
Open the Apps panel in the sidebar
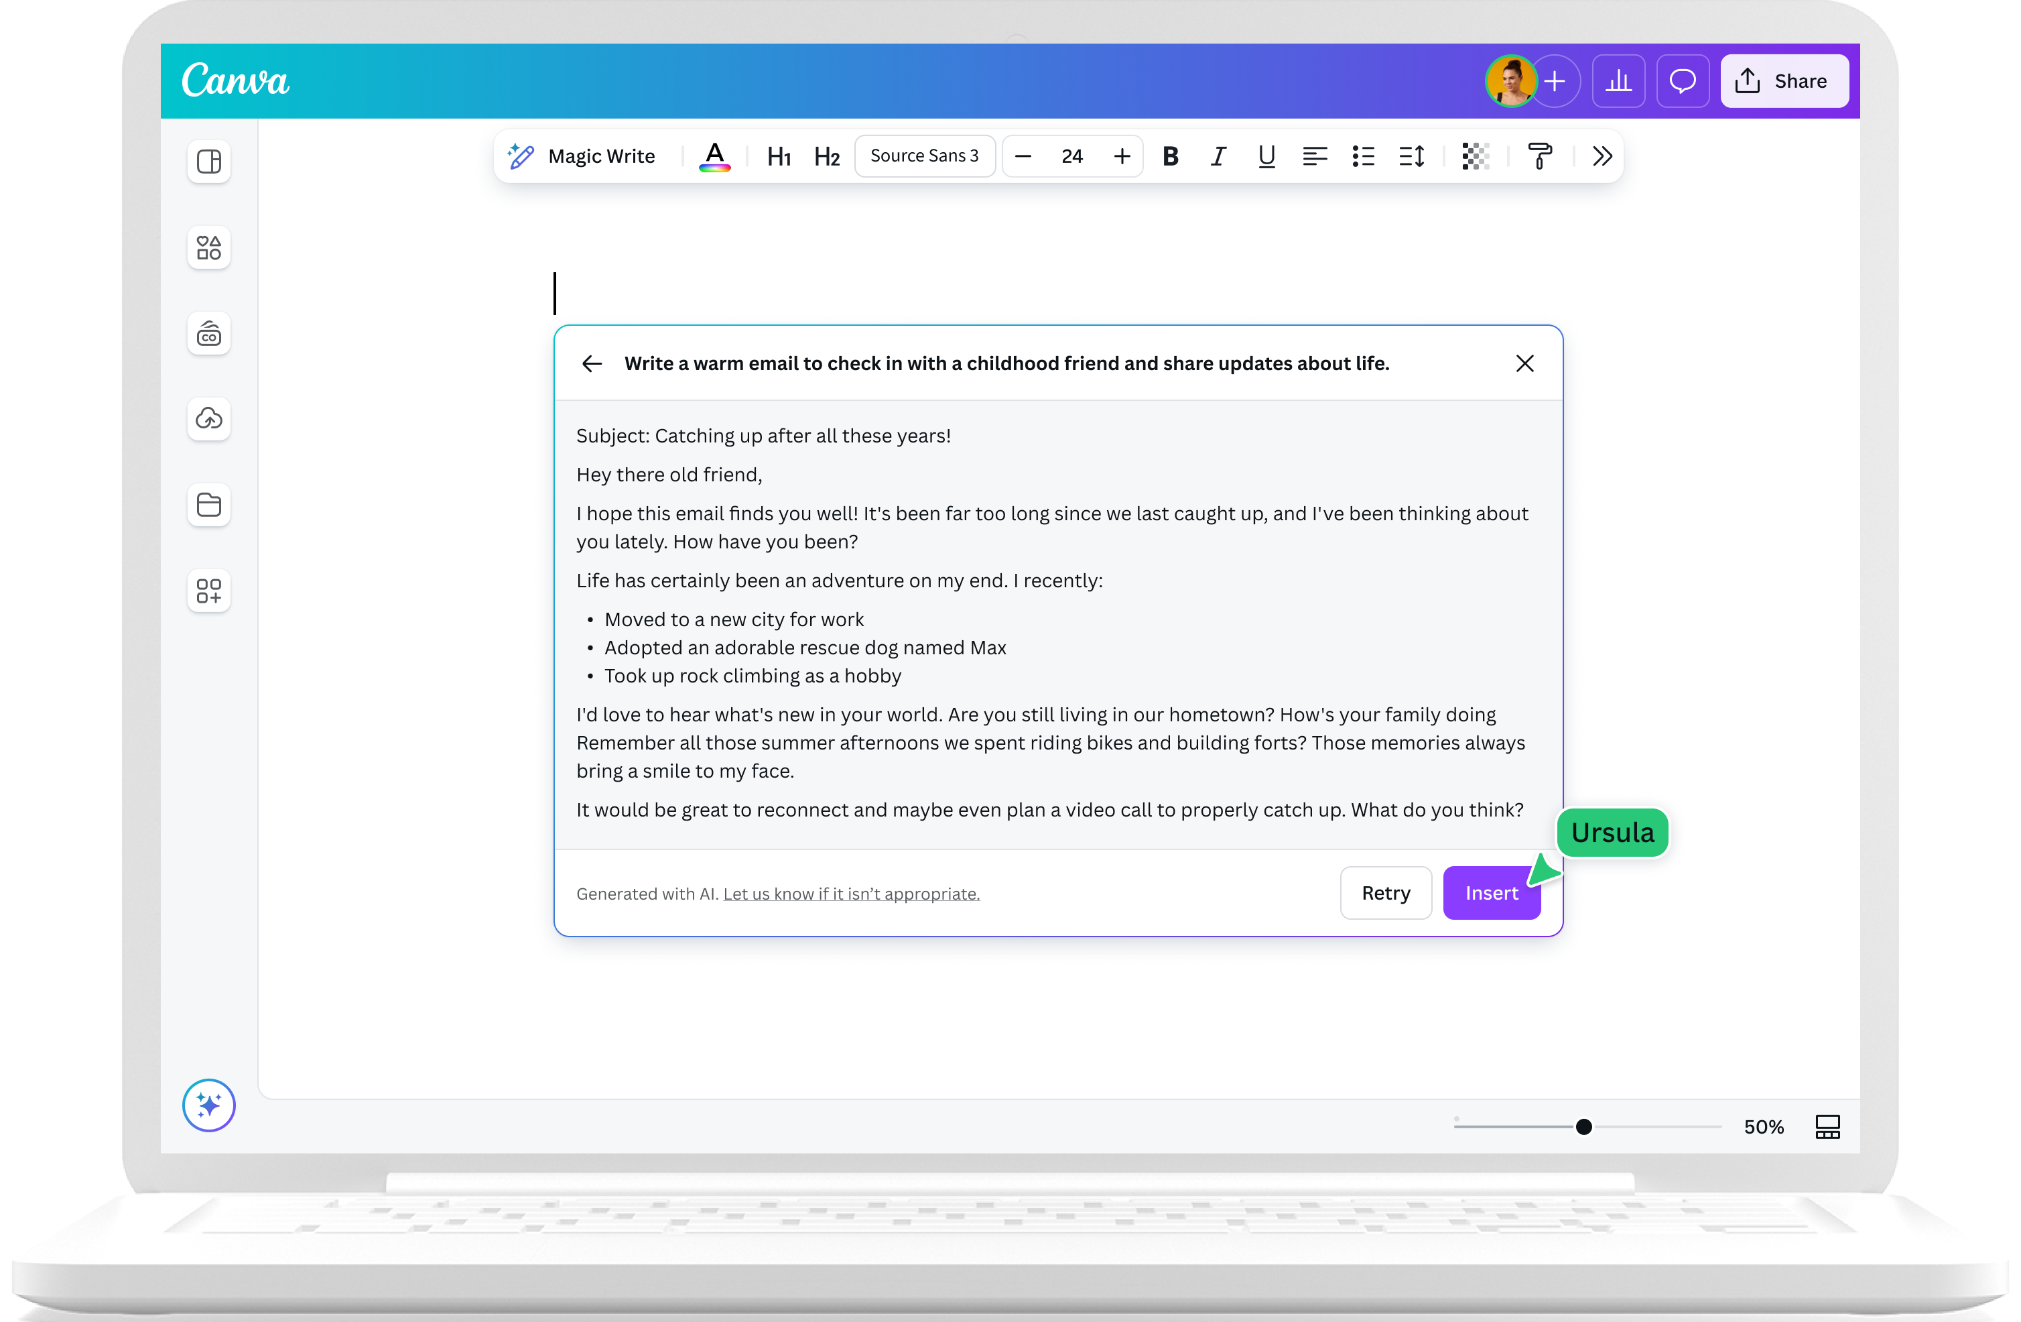pyautogui.click(x=209, y=591)
